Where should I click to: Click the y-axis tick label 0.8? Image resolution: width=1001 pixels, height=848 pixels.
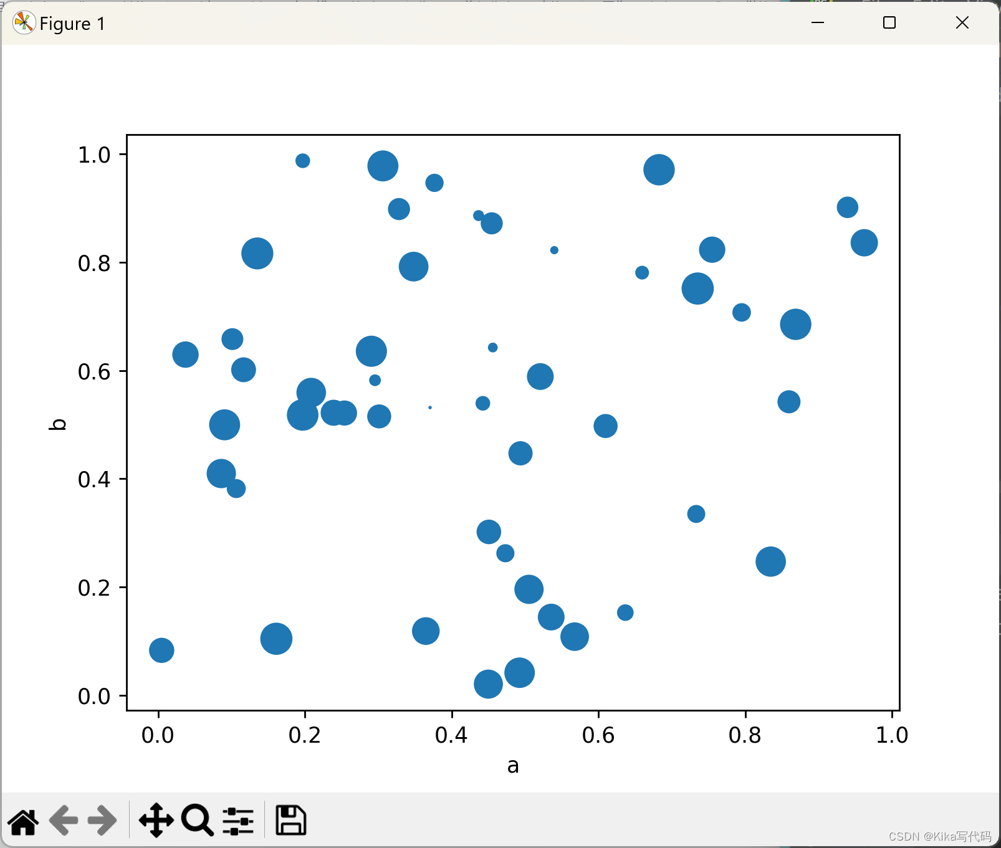(x=94, y=264)
